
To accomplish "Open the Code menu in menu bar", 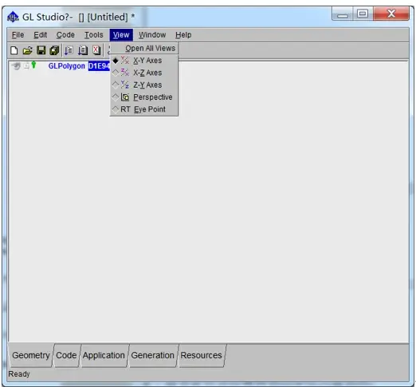I will [65, 35].
